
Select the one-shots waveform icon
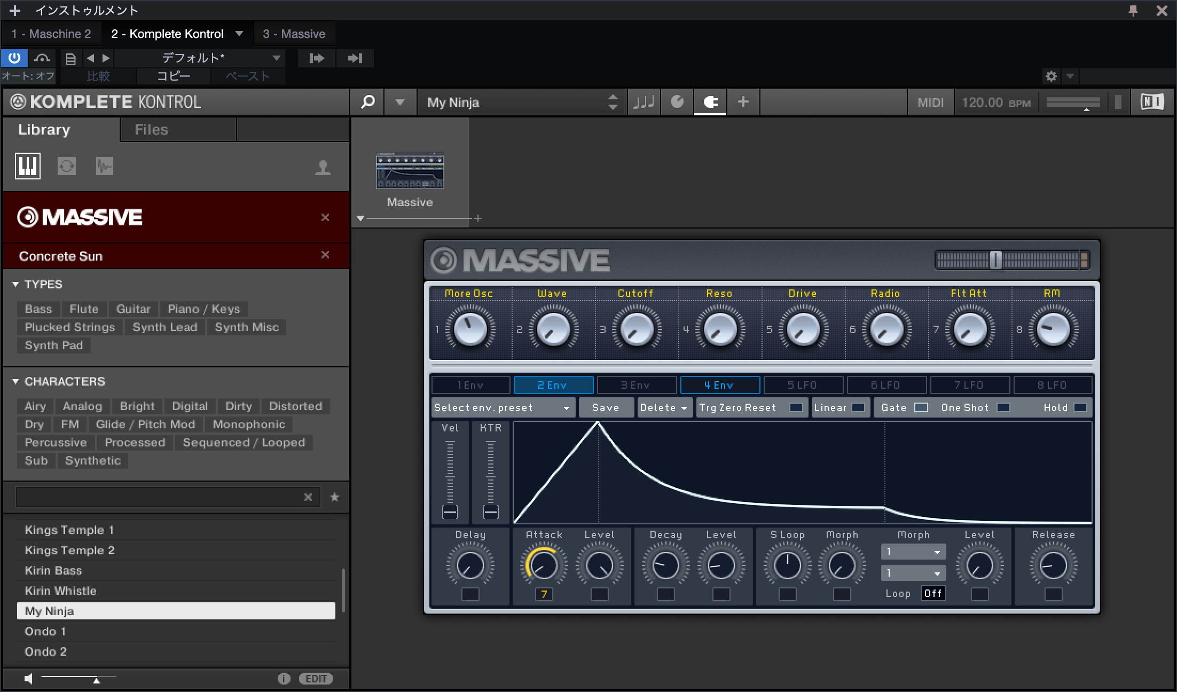pos(105,166)
